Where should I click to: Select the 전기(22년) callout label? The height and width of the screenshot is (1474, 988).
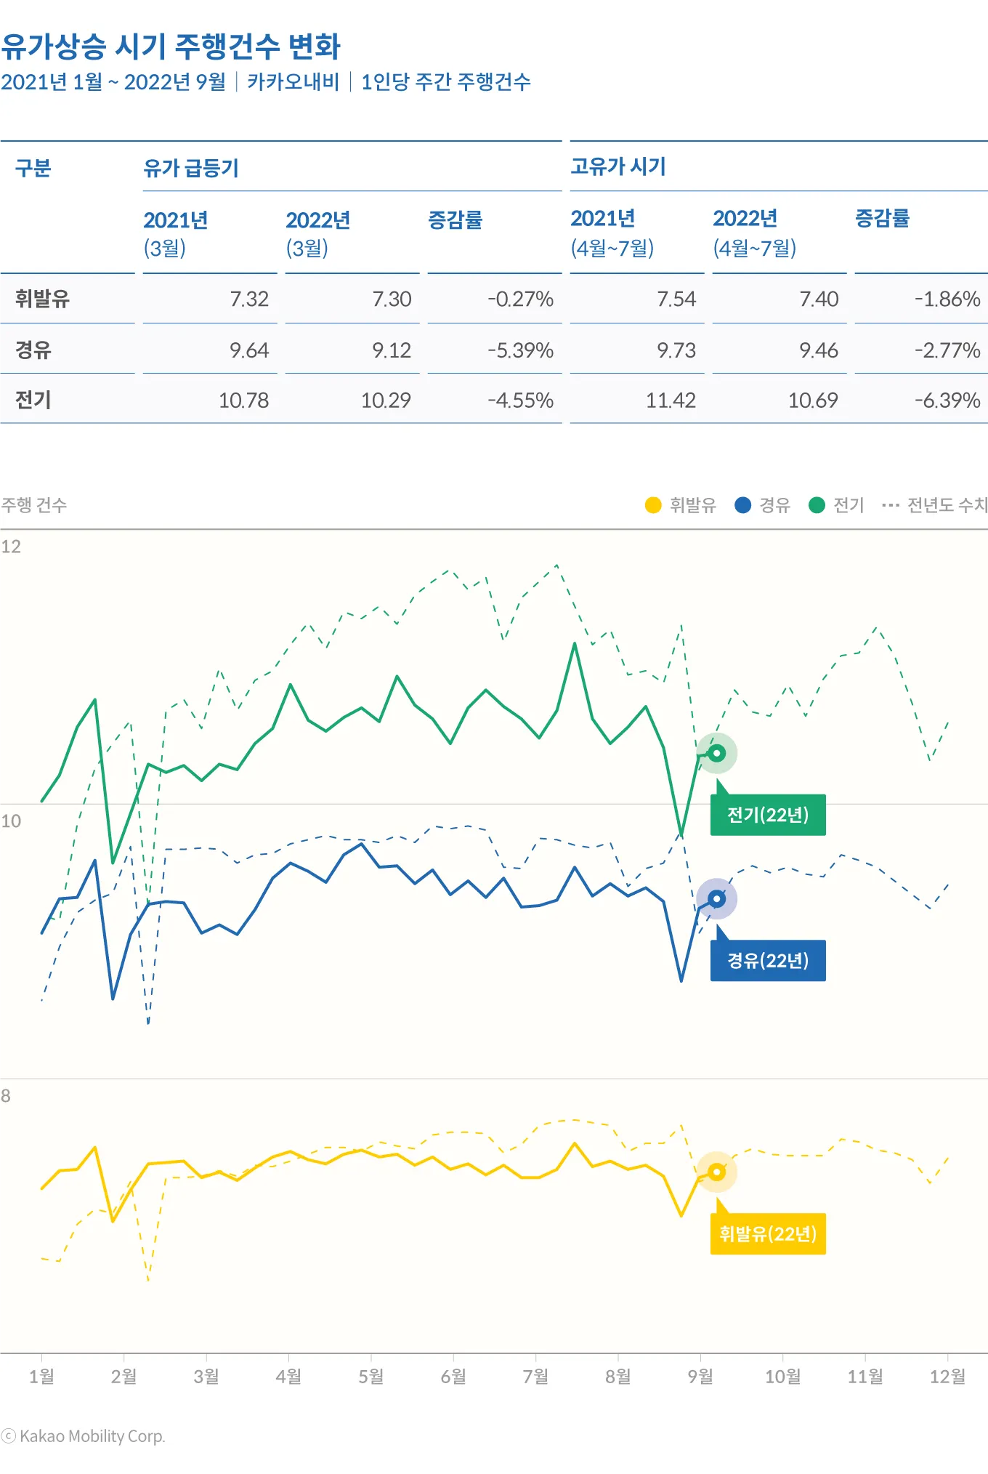click(x=768, y=815)
